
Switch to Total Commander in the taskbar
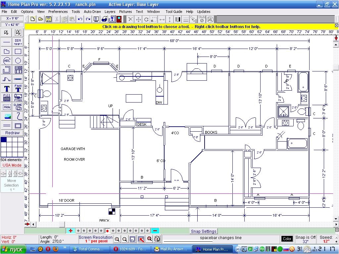(90, 249)
